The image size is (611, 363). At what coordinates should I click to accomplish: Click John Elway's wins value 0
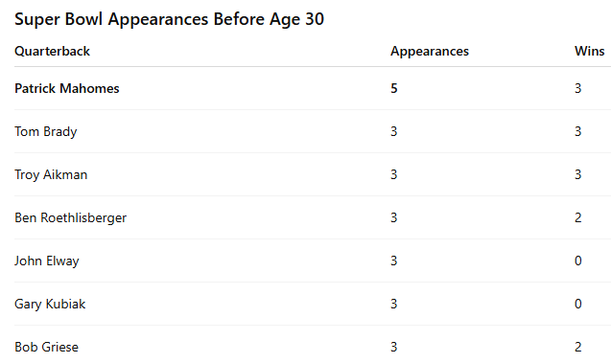point(577,261)
